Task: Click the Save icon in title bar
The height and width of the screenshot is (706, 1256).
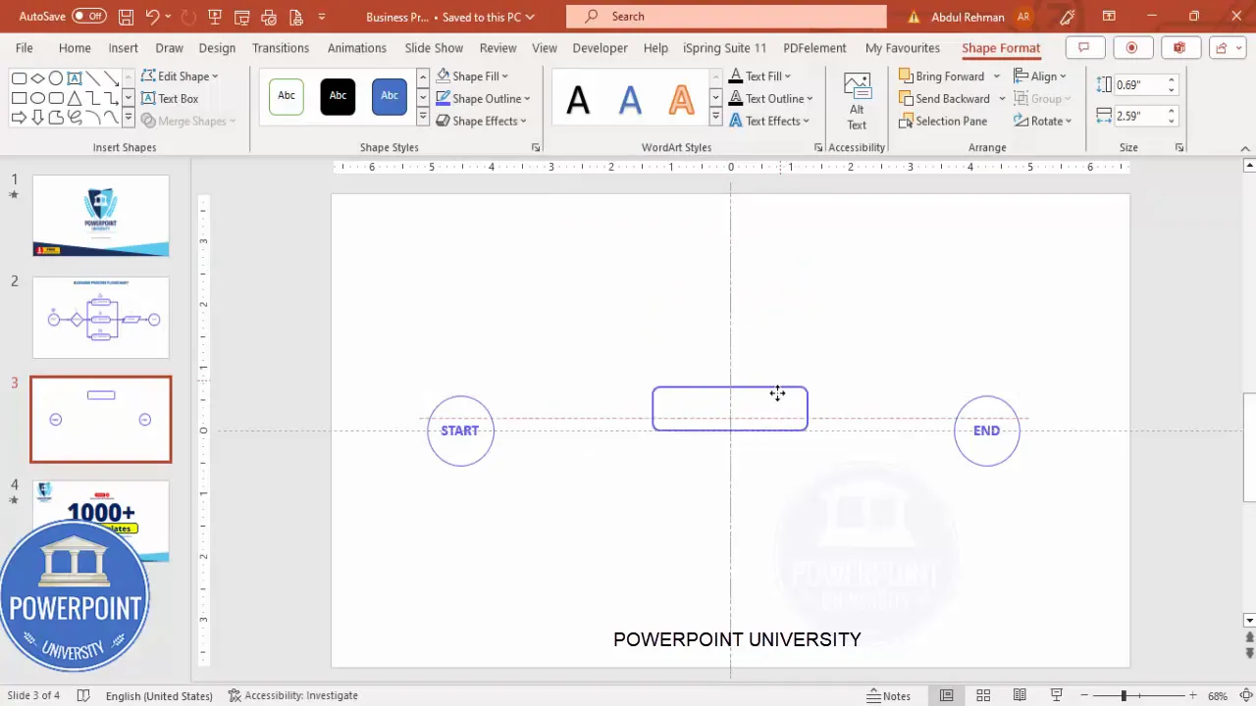Action: click(x=126, y=17)
